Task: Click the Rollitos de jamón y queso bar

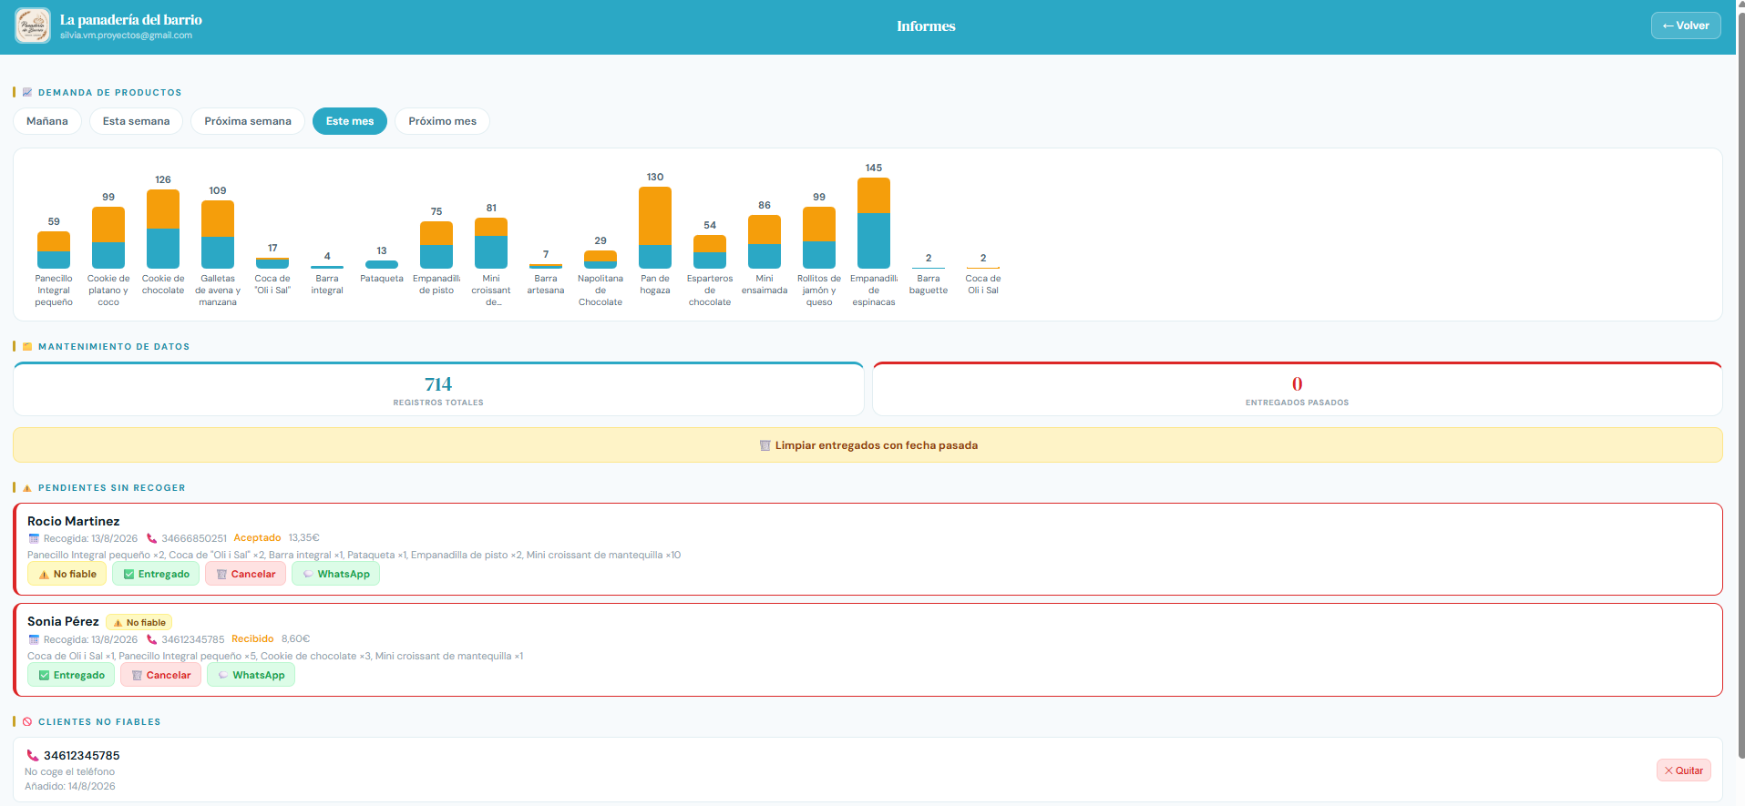Action: click(819, 238)
